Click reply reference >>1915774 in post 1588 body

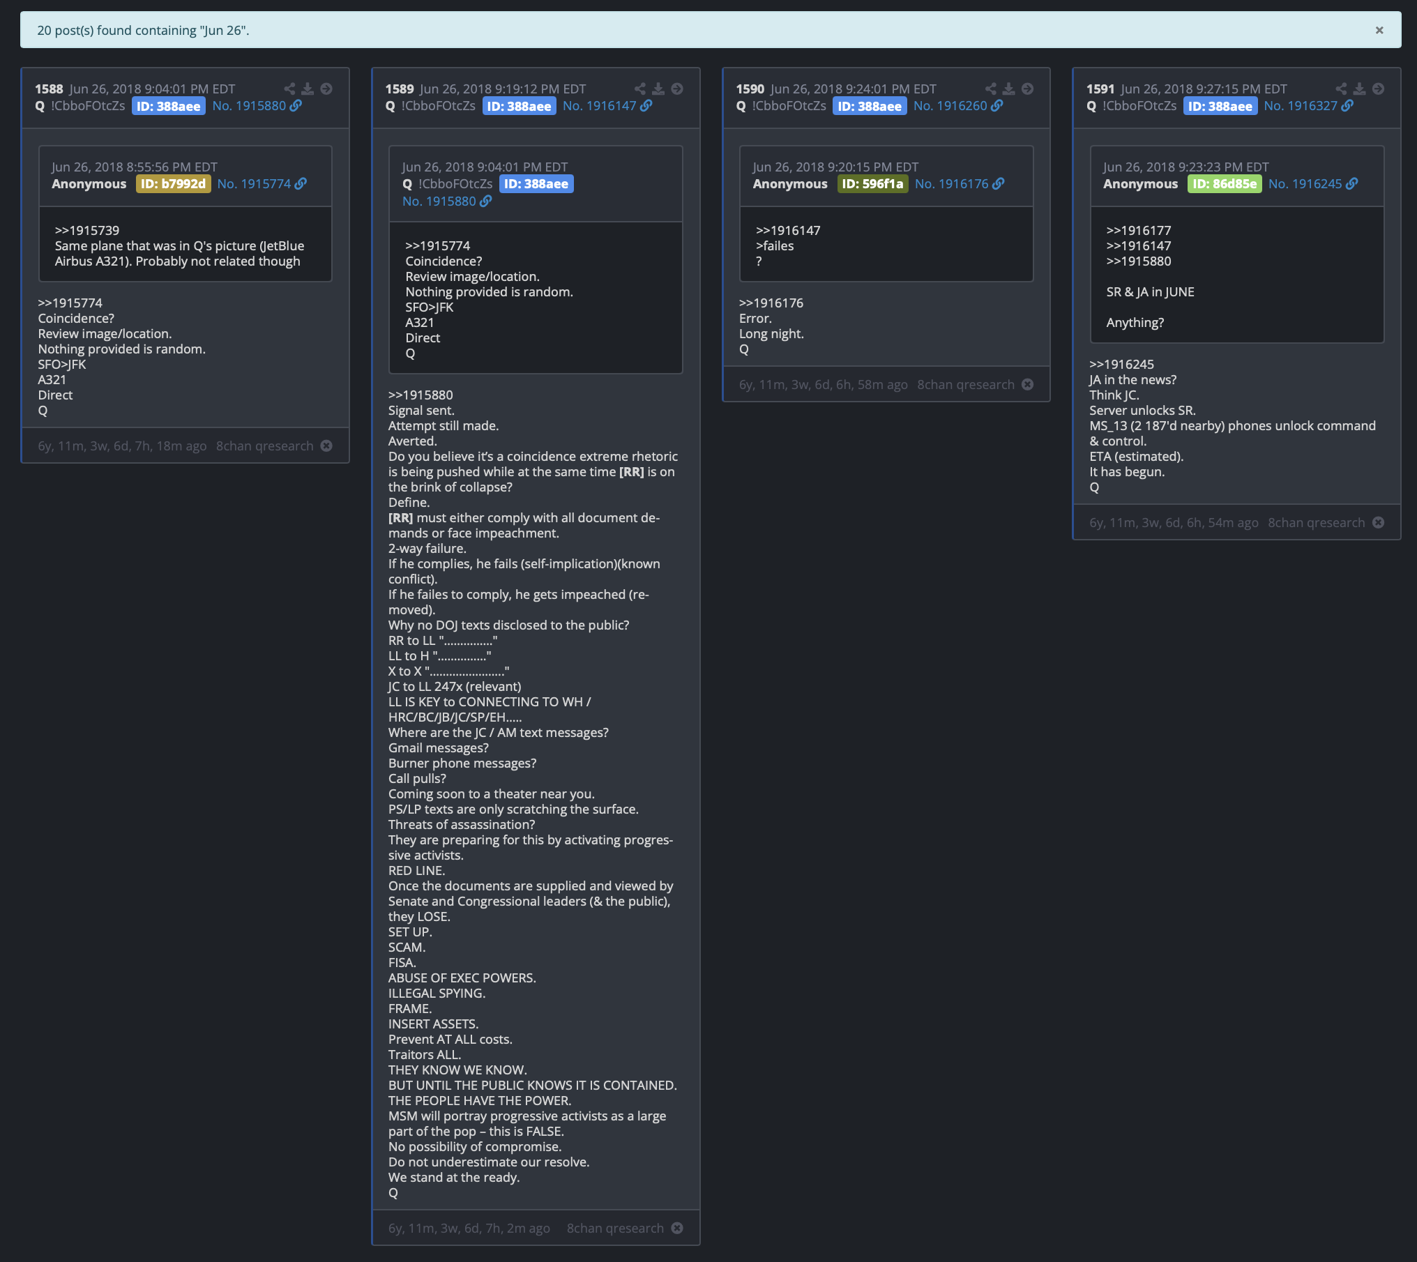70,303
